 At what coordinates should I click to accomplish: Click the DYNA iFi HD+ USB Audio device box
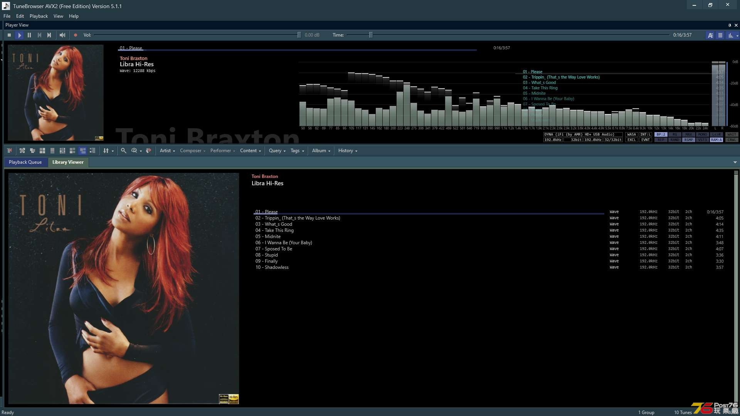point(583,134)
